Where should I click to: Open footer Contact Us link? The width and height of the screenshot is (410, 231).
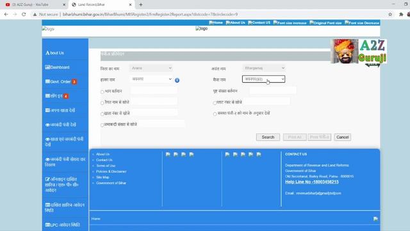tap(104, 160)
